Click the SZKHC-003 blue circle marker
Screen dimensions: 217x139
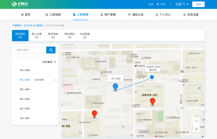(x=152, y=77)
